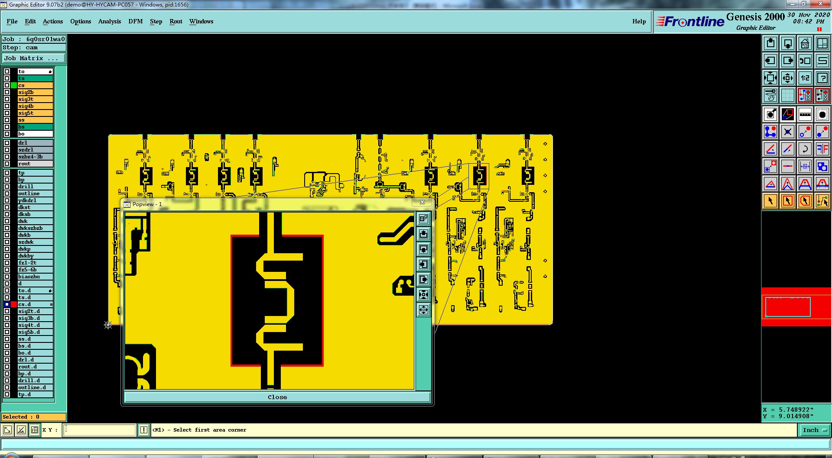Screen dimensions: 832x458
Task: Open the DFM menu
Action: [136, 21]
